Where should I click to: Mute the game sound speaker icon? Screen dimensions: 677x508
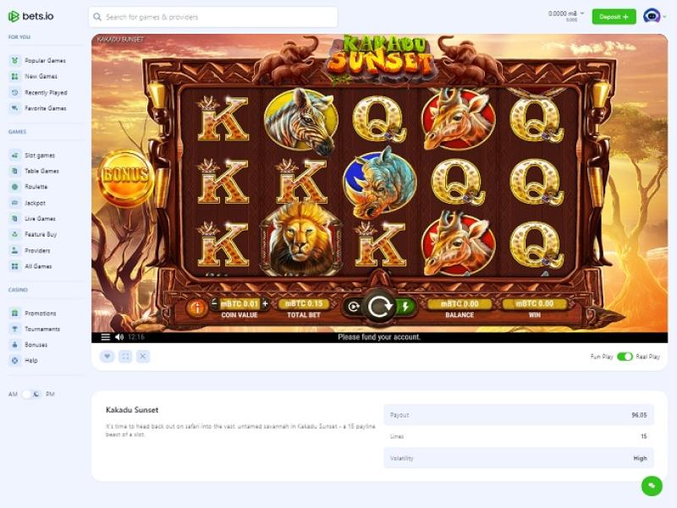(119, 337)
